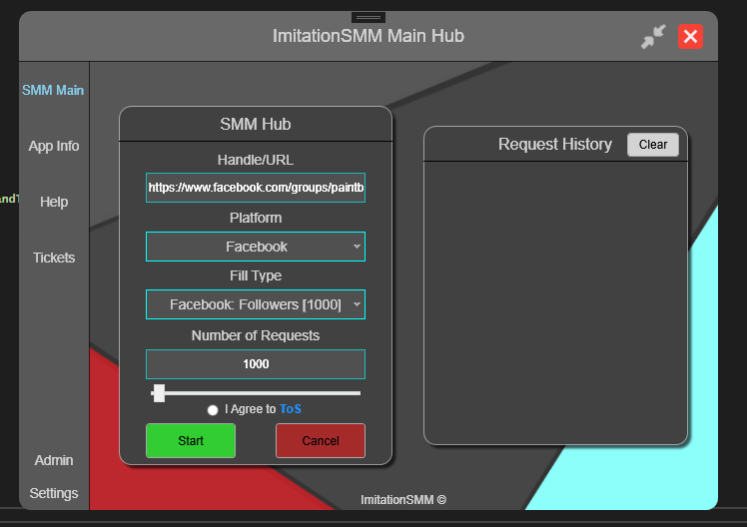Expand the Platform dropdown showing Facebook
This screenshot has width=747, height=527.
[x=256, y=247]
